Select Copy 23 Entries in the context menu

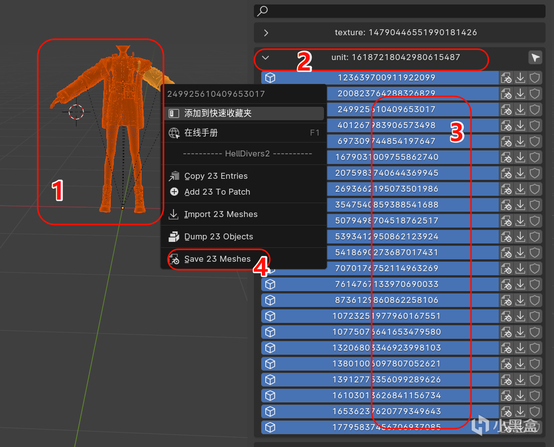[x=244, y=176]
